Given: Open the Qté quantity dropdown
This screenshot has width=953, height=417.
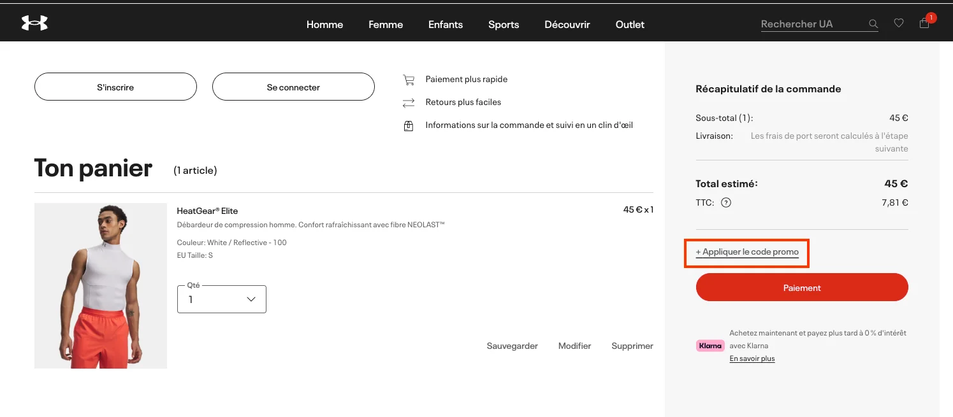Looking at the screenshot, I should pyautogui.click(x=222, y=299).
